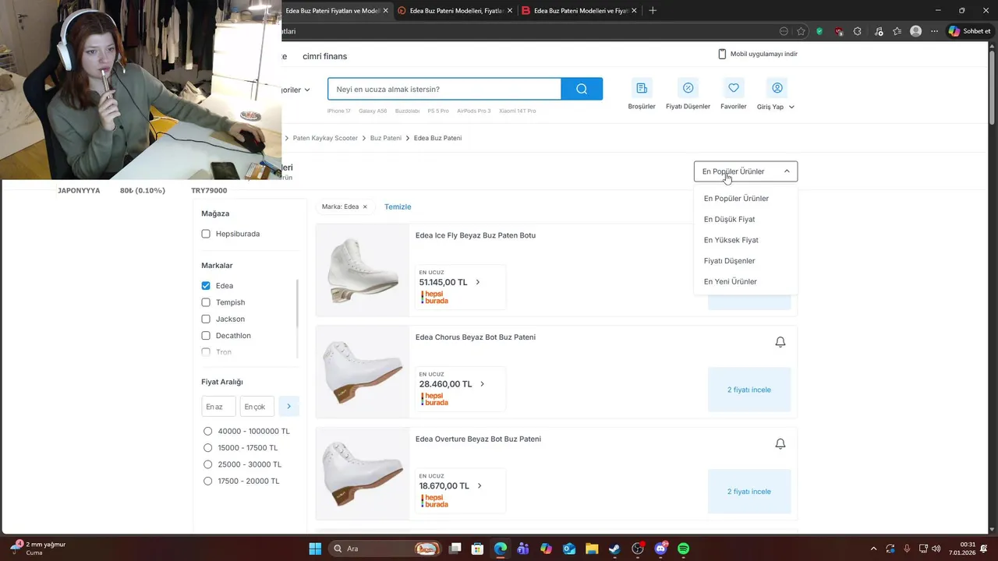
Task: Open Outlook from the taskbar
Action: [569, 549]
